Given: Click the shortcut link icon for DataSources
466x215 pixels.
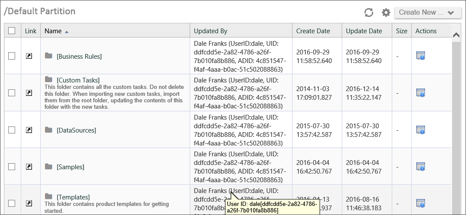Looking at the screenshot, I should pos(29,130).
